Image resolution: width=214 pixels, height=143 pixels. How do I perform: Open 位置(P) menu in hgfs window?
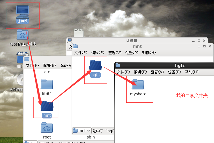pos(174,72)
